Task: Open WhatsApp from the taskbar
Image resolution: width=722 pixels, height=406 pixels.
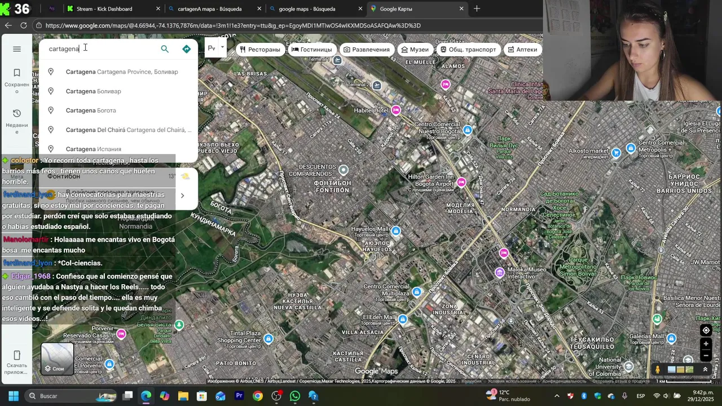Action: [295, 396]
